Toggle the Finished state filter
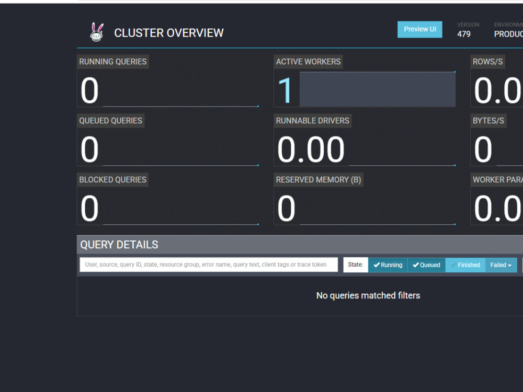The image size is (523, 392). pyautogui.click(x=465, y=265)
